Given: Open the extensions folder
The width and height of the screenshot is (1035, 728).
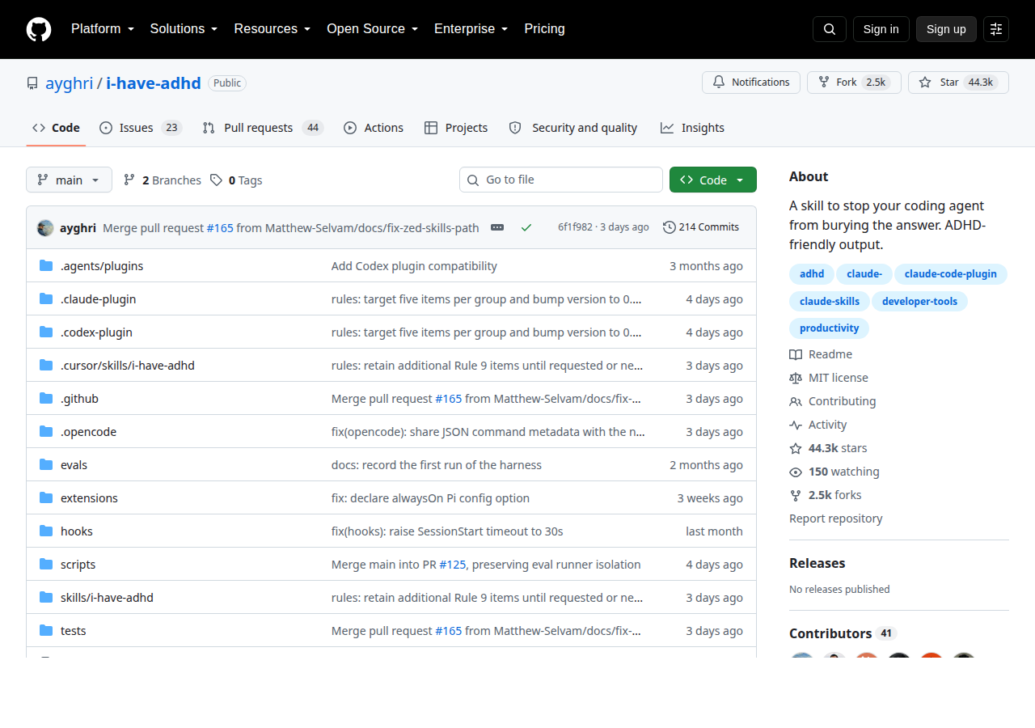Looking at the screenshot, I should coord(89,498).
